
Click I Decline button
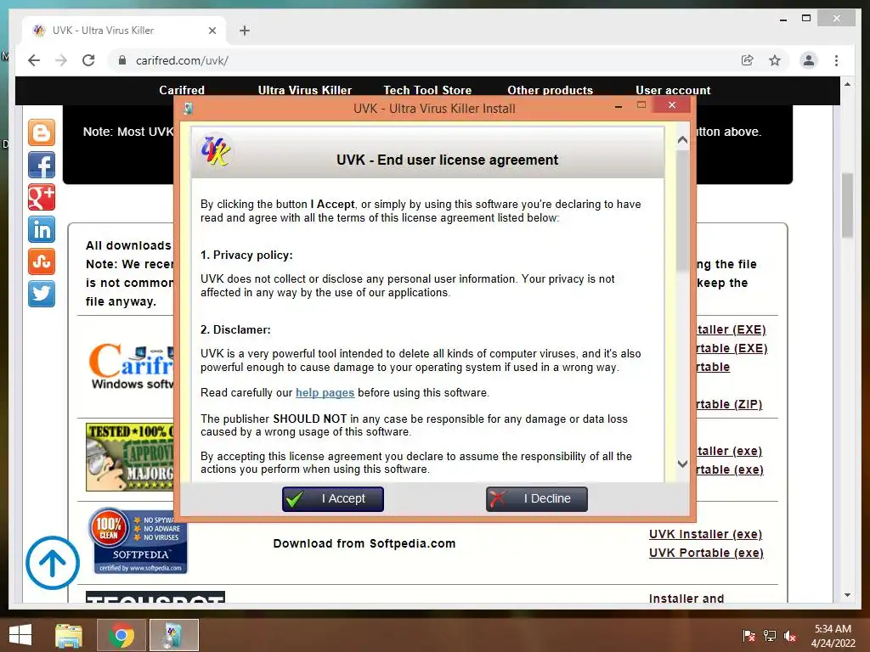tap(537, 499)
